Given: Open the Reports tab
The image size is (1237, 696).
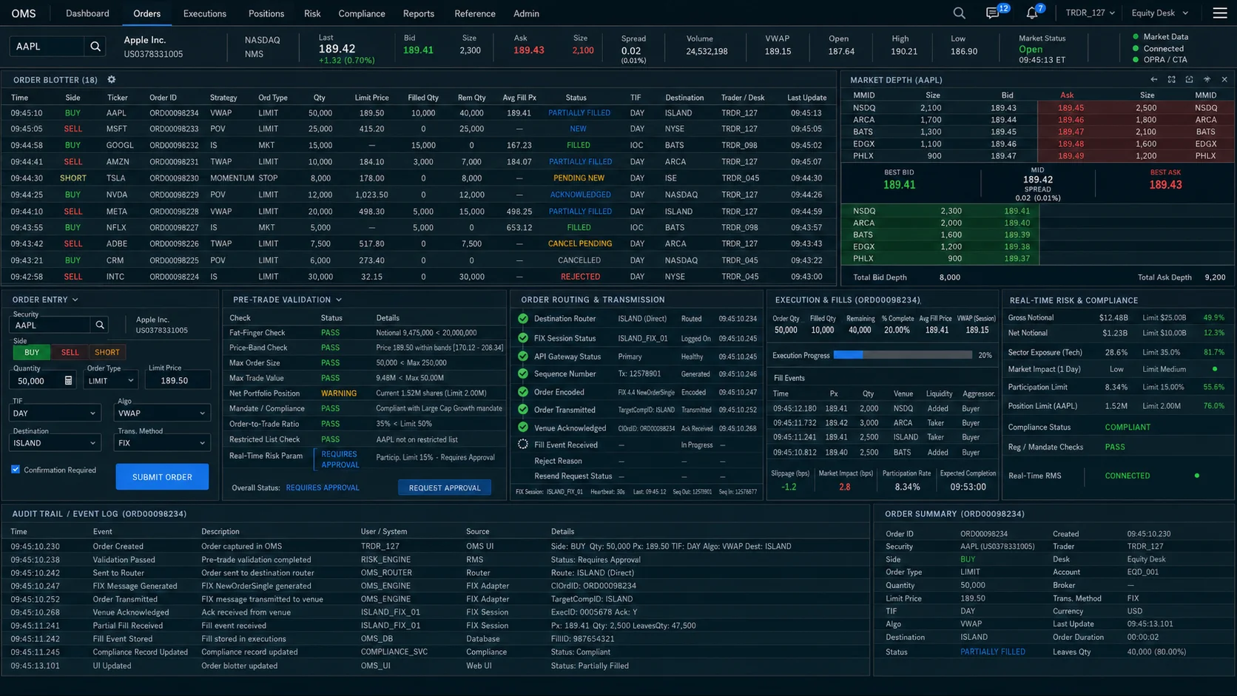Looking at the screenshot, I should pyautogui.click(x=419, y=13).
